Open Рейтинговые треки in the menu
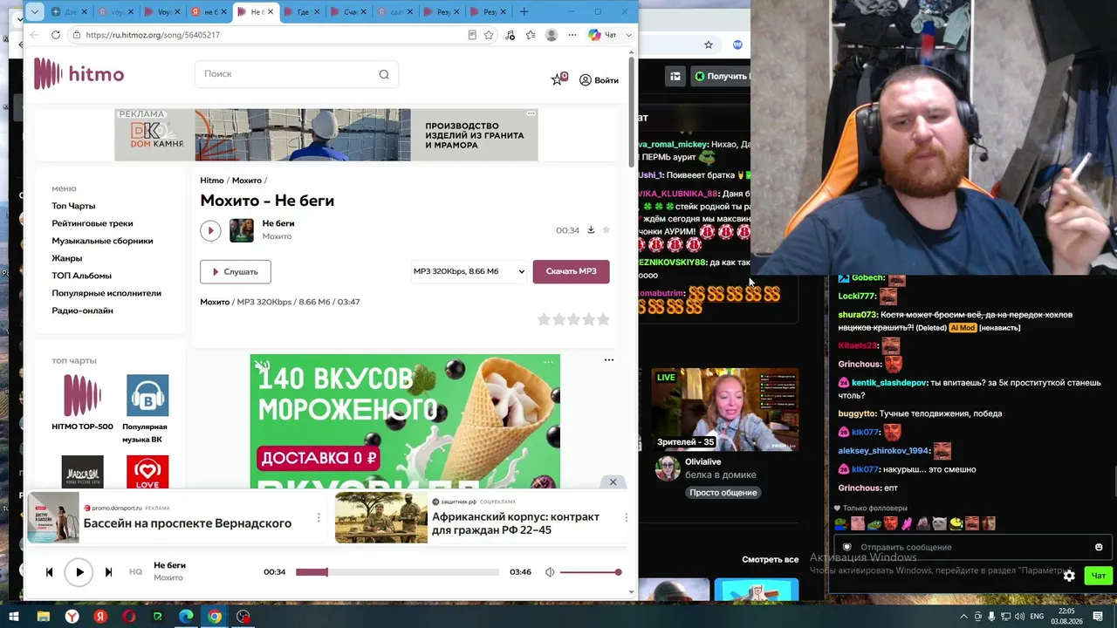Viewport: 1117px width, 628px height. pos(93,223)
